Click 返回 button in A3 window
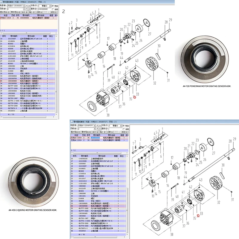 (x=125, y=132)
